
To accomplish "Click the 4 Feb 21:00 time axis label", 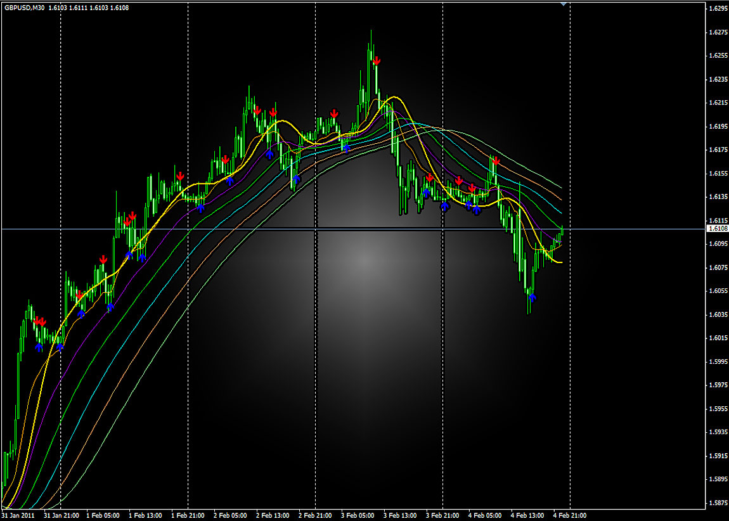I will coord(569,515).
